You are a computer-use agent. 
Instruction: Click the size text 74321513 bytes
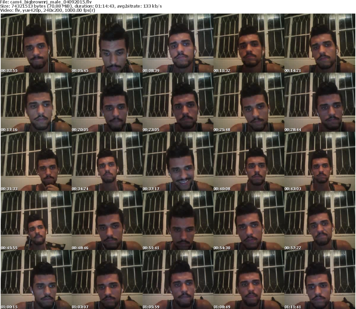click(29, 6)
